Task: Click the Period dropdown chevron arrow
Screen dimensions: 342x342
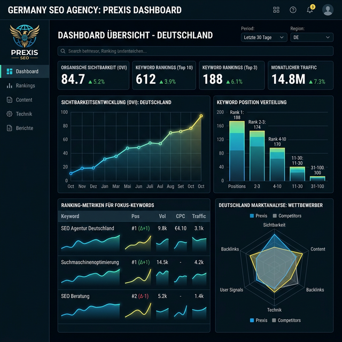Action: click(282, 37)
